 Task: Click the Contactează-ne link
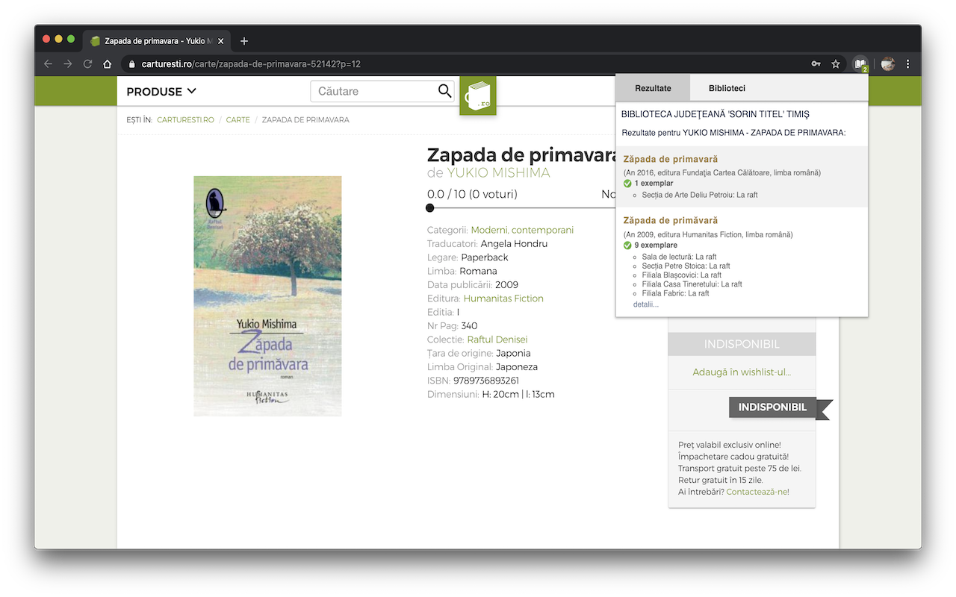point(757,492)
